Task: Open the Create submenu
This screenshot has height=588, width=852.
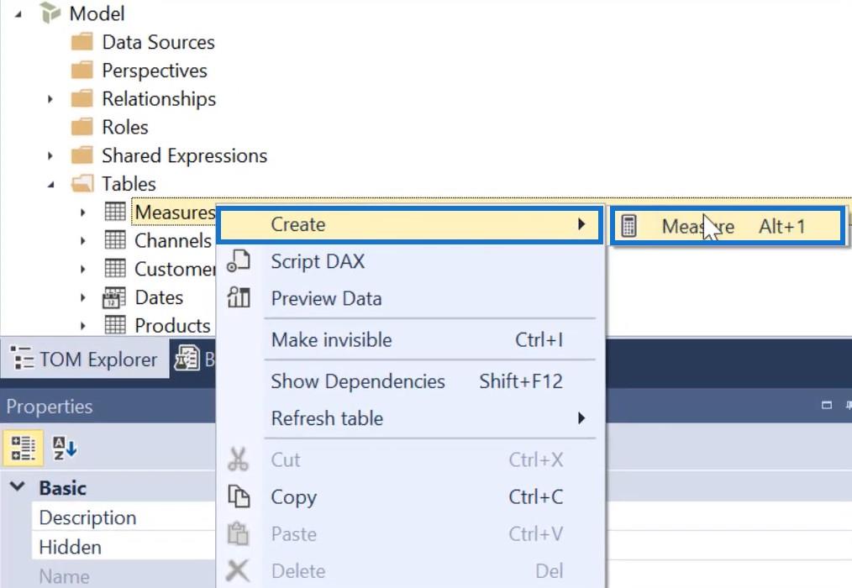Action: click(x=410, y=224)
